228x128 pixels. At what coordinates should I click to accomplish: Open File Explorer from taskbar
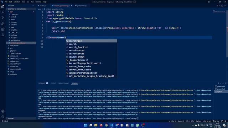point(96,125)
